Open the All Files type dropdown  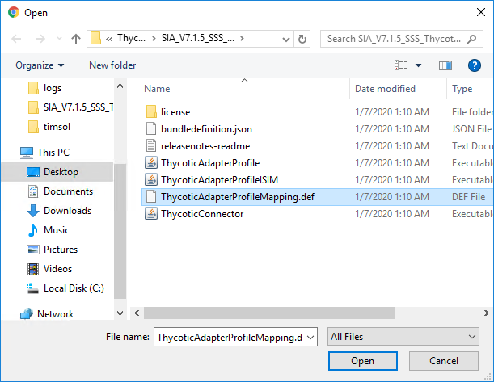click(x=403, y=337)
